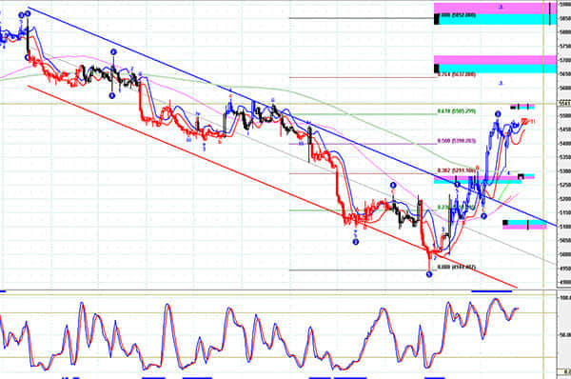This screenshot has height=379, width=571.
Task: Click the 5543 current price tag on the axis
Action: click(x=564, y=104)
